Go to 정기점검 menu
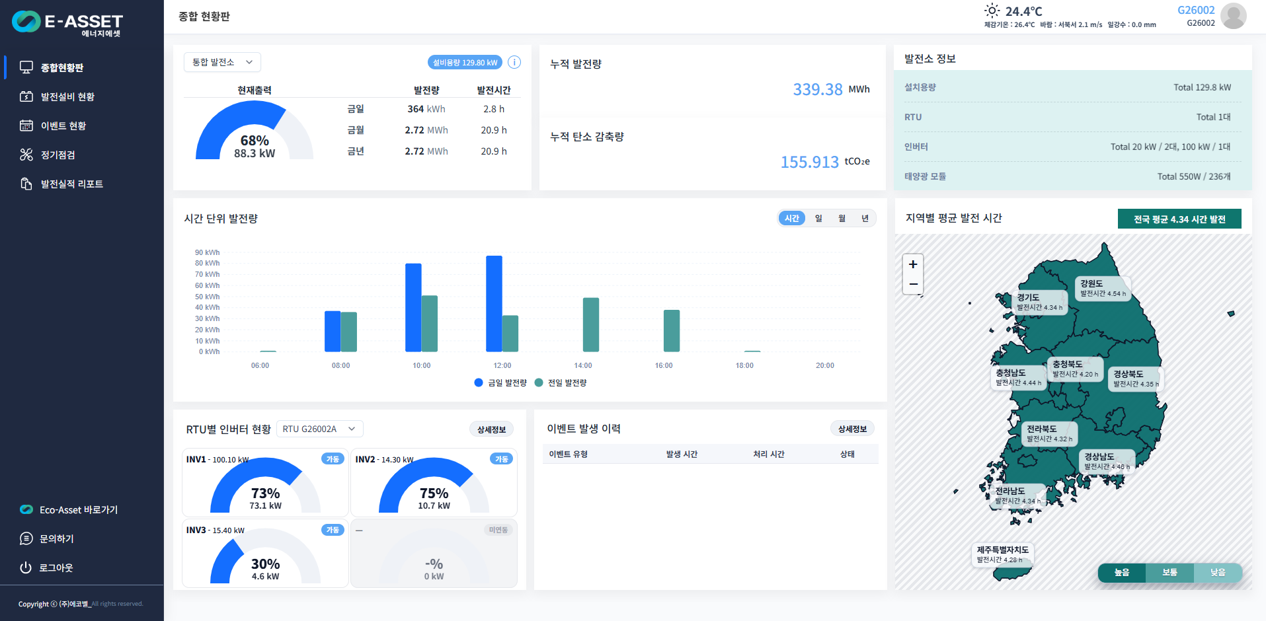The width and height of the screenshot is (1266, 621). click(x=58, y=155)
